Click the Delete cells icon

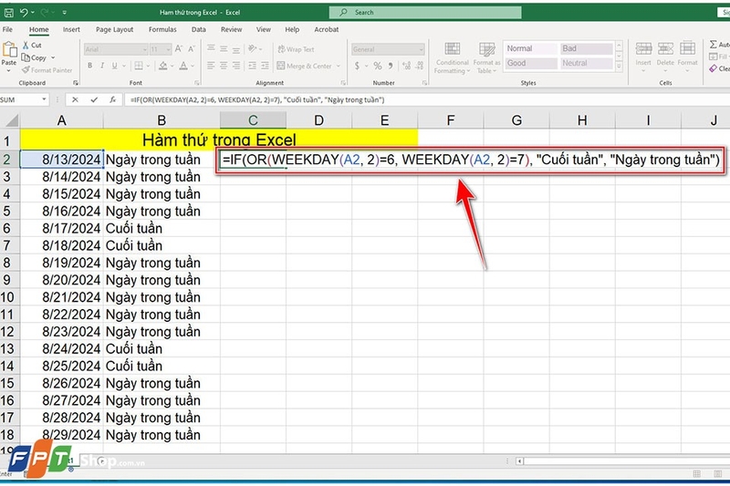click(x=665, y=48)
